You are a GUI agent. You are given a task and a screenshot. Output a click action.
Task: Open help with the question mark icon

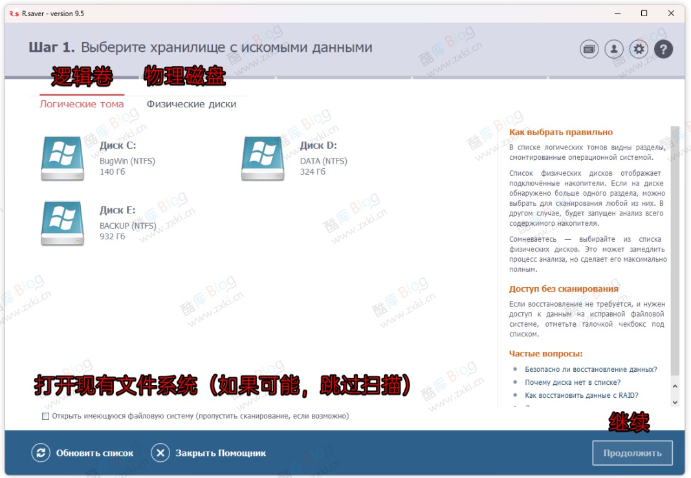tap(664, 49)
